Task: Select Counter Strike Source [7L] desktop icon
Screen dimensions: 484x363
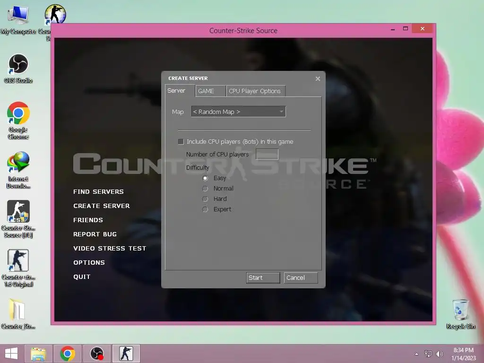Action: pos(18,219)
